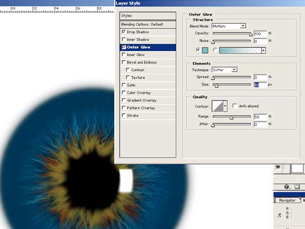Select the Outer Glow list item
The image size is (305, 229).
[148, 47]
